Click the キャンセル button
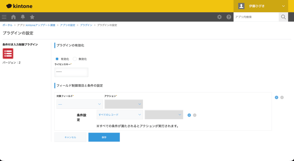The height and width of the screenshot is (161, 294). coord(70,137)
